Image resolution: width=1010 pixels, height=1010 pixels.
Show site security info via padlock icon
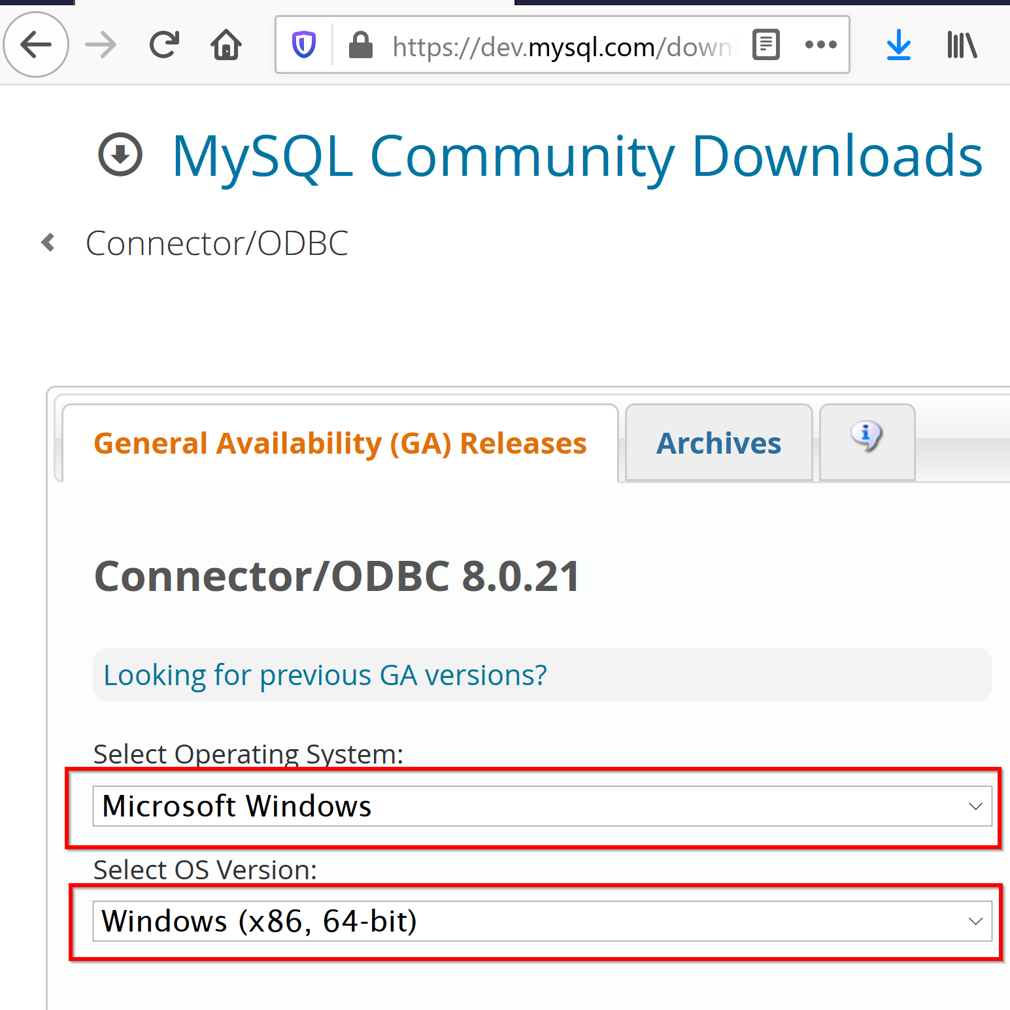coord(360,44)
